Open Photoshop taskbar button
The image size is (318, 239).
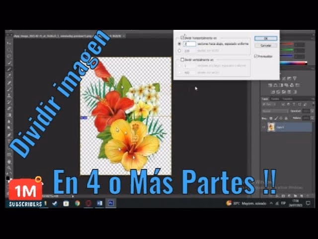point(111,203)
